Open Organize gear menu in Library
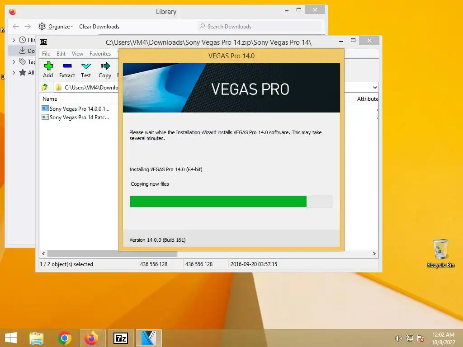The height and width of the screenshot is (347, 463). click(x=56, y=27)
